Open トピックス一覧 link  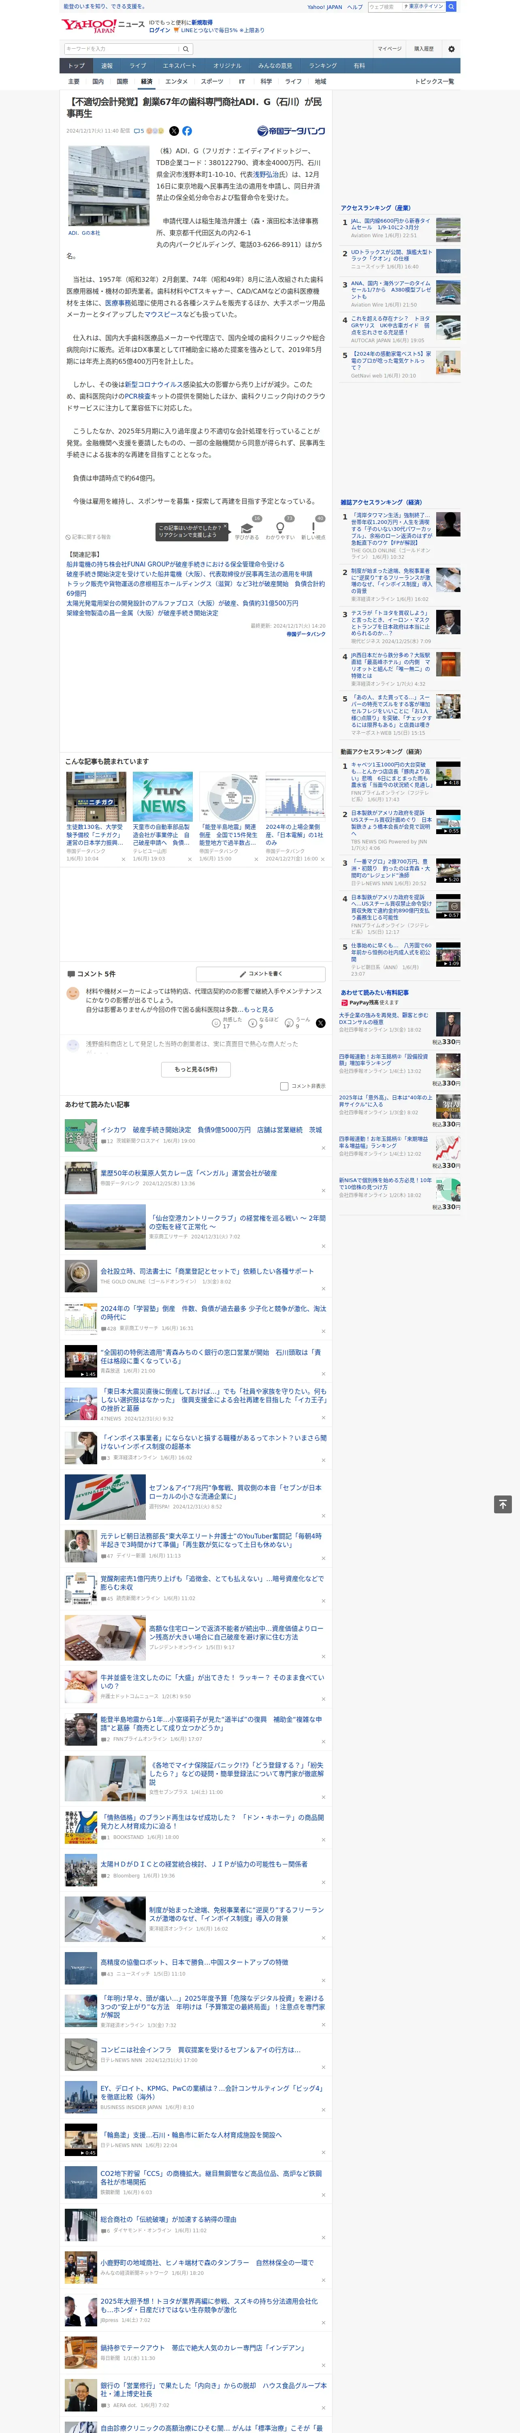coord(434,81)
